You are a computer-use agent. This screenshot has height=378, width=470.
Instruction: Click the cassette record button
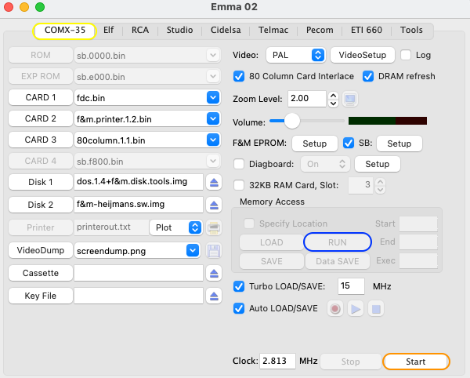(x=335, y=309)
